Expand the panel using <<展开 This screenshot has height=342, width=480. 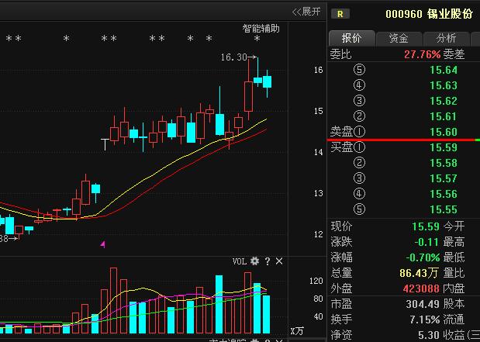tap(306, 12)
